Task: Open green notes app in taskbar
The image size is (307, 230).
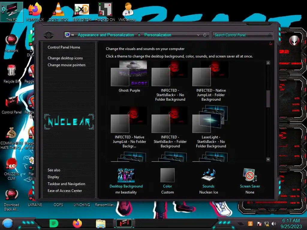Action: click(54, 223)
